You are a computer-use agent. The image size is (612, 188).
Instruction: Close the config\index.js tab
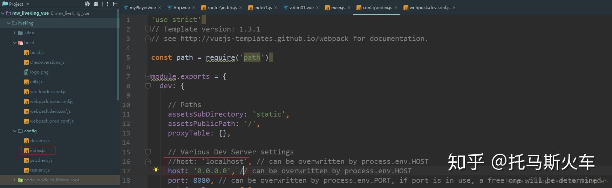pyautogui.click(x=396, y=8)
